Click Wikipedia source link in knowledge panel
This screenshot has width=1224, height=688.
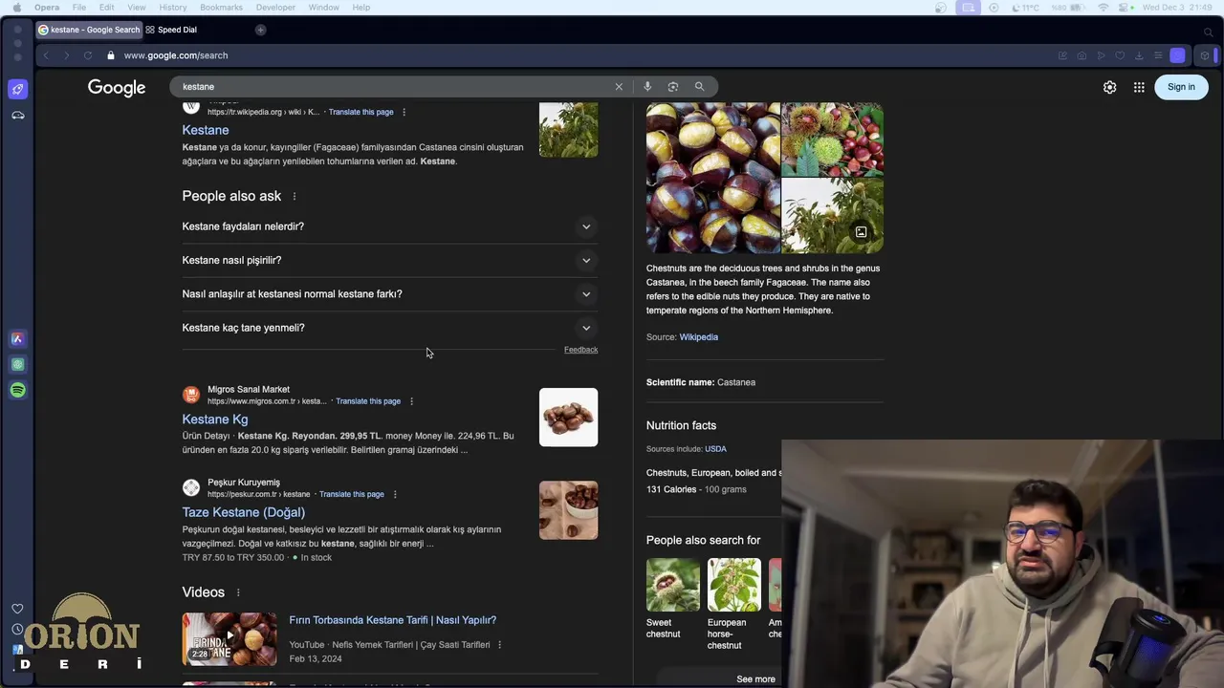698,337
